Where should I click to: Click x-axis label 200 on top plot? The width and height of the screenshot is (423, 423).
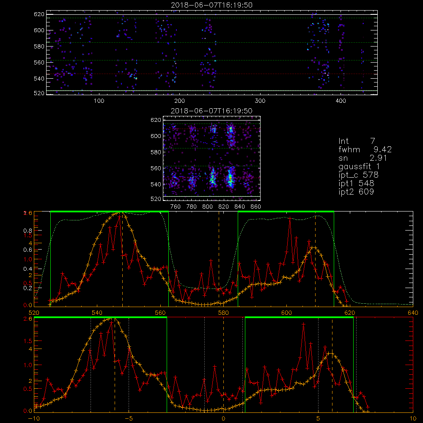point(179,101)
